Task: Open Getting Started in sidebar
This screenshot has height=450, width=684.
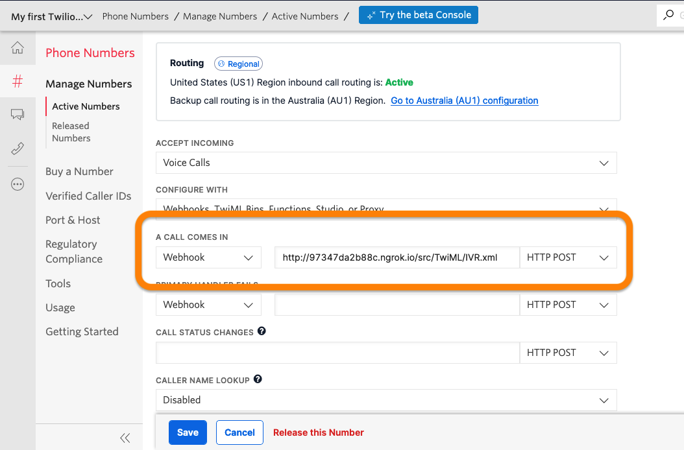Action: tap(82, 331)
